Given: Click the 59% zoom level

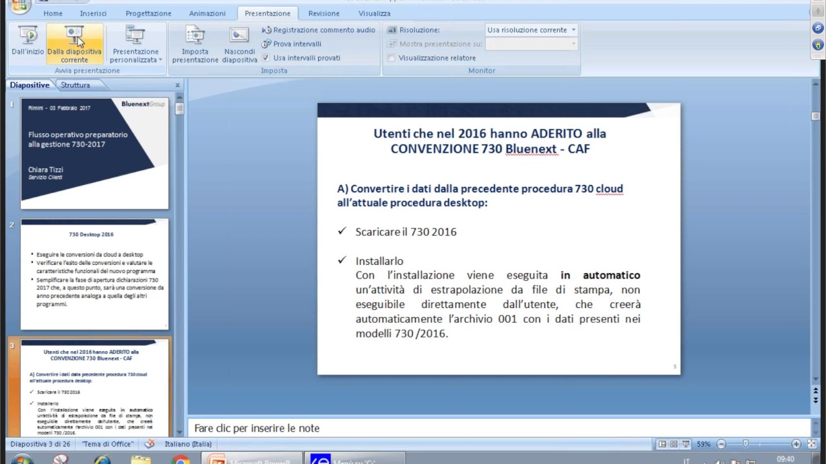Looking at the screenshot, I should pyautogui.click(x=703, y=444).
